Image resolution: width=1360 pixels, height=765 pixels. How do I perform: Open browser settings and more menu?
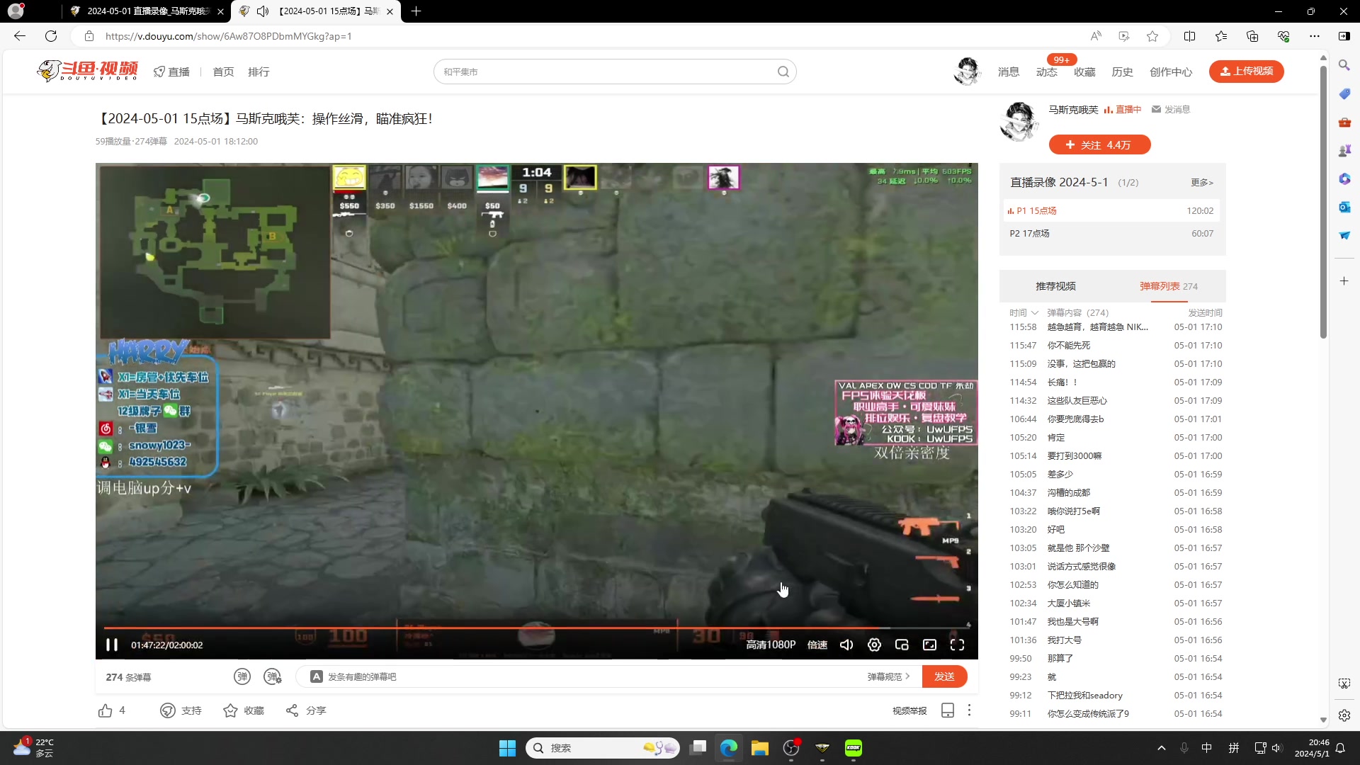point(1315,36)
